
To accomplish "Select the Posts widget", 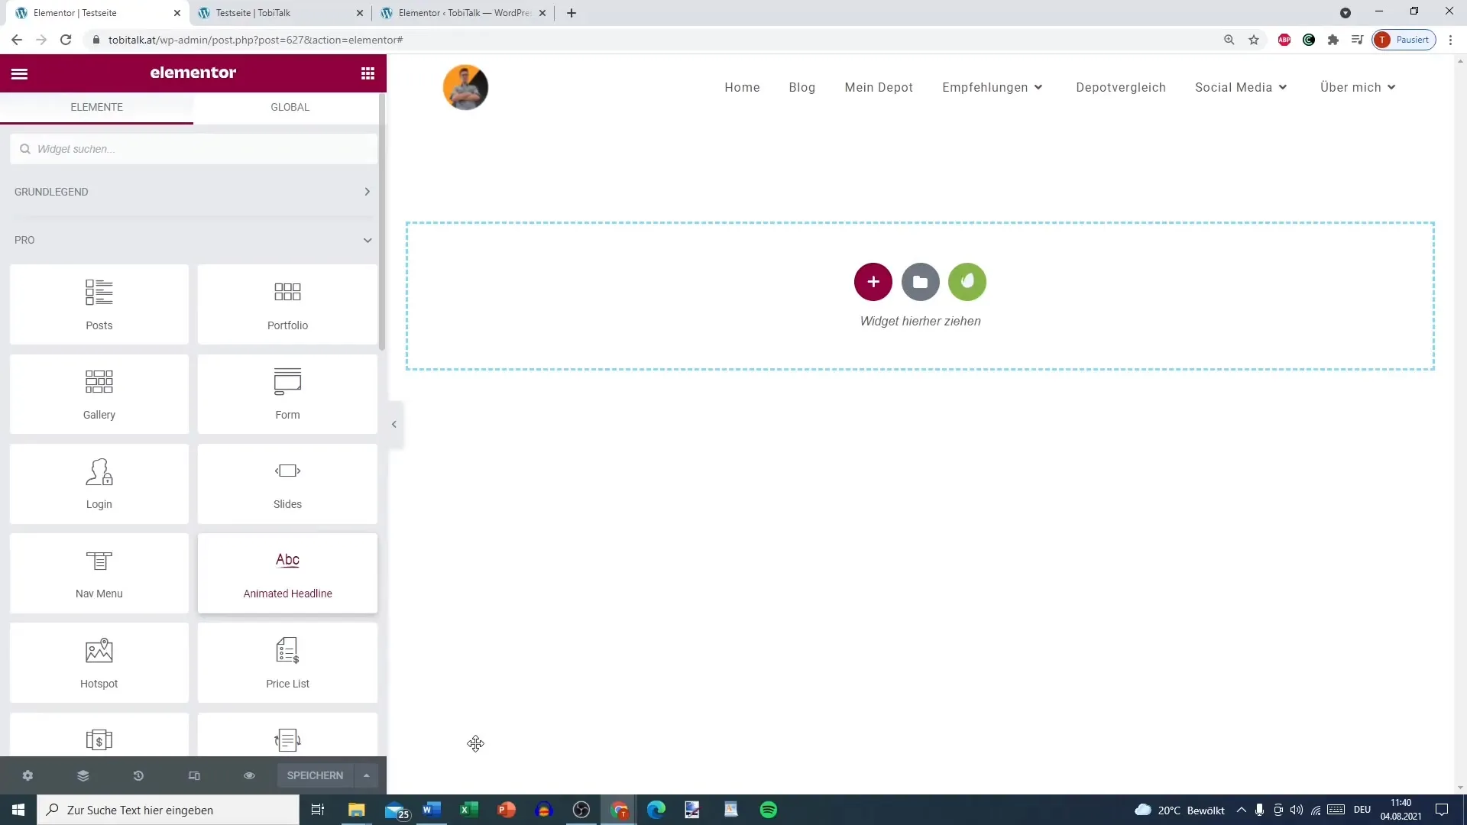I will 99,304.
